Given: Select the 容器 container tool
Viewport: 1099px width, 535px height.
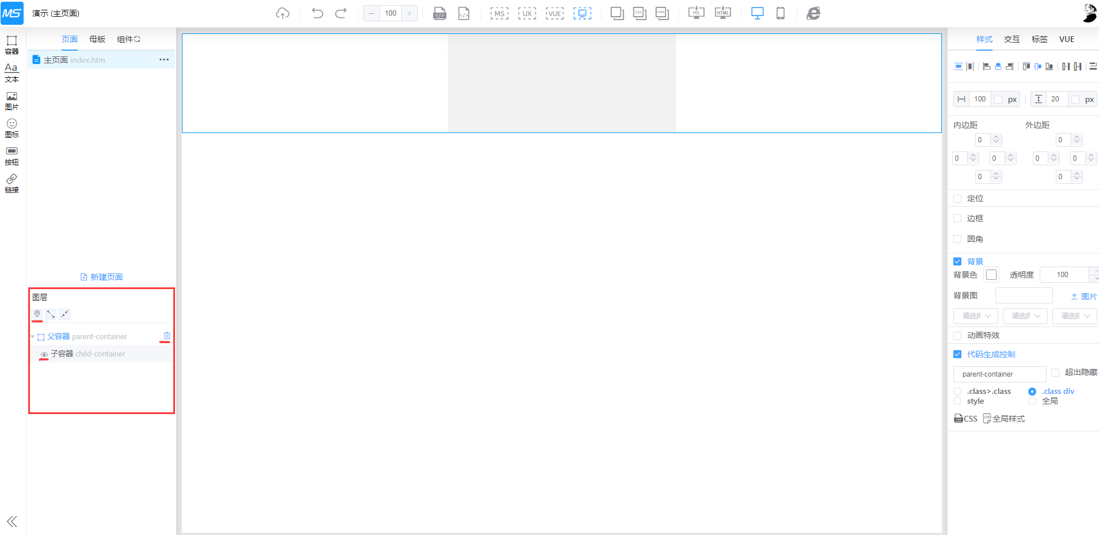Looking at the screenshot, I should click(12, 44).
